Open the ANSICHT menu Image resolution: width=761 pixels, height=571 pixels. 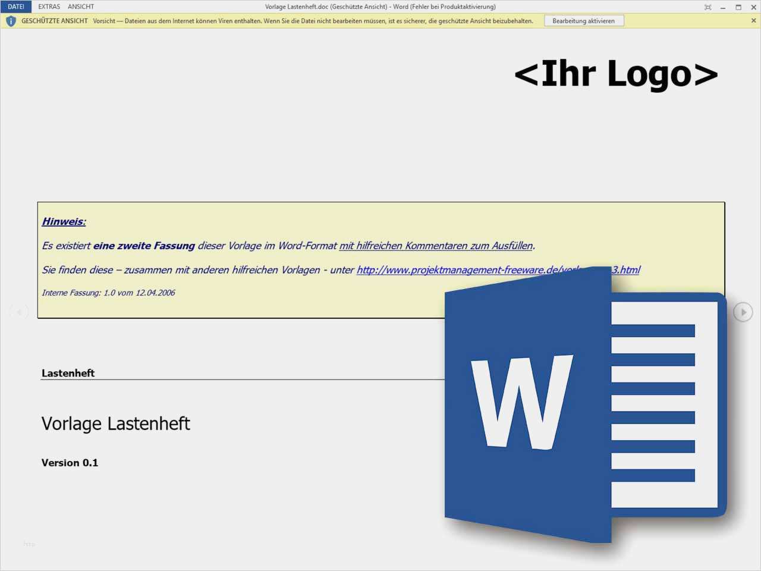[x=81, y=7]
